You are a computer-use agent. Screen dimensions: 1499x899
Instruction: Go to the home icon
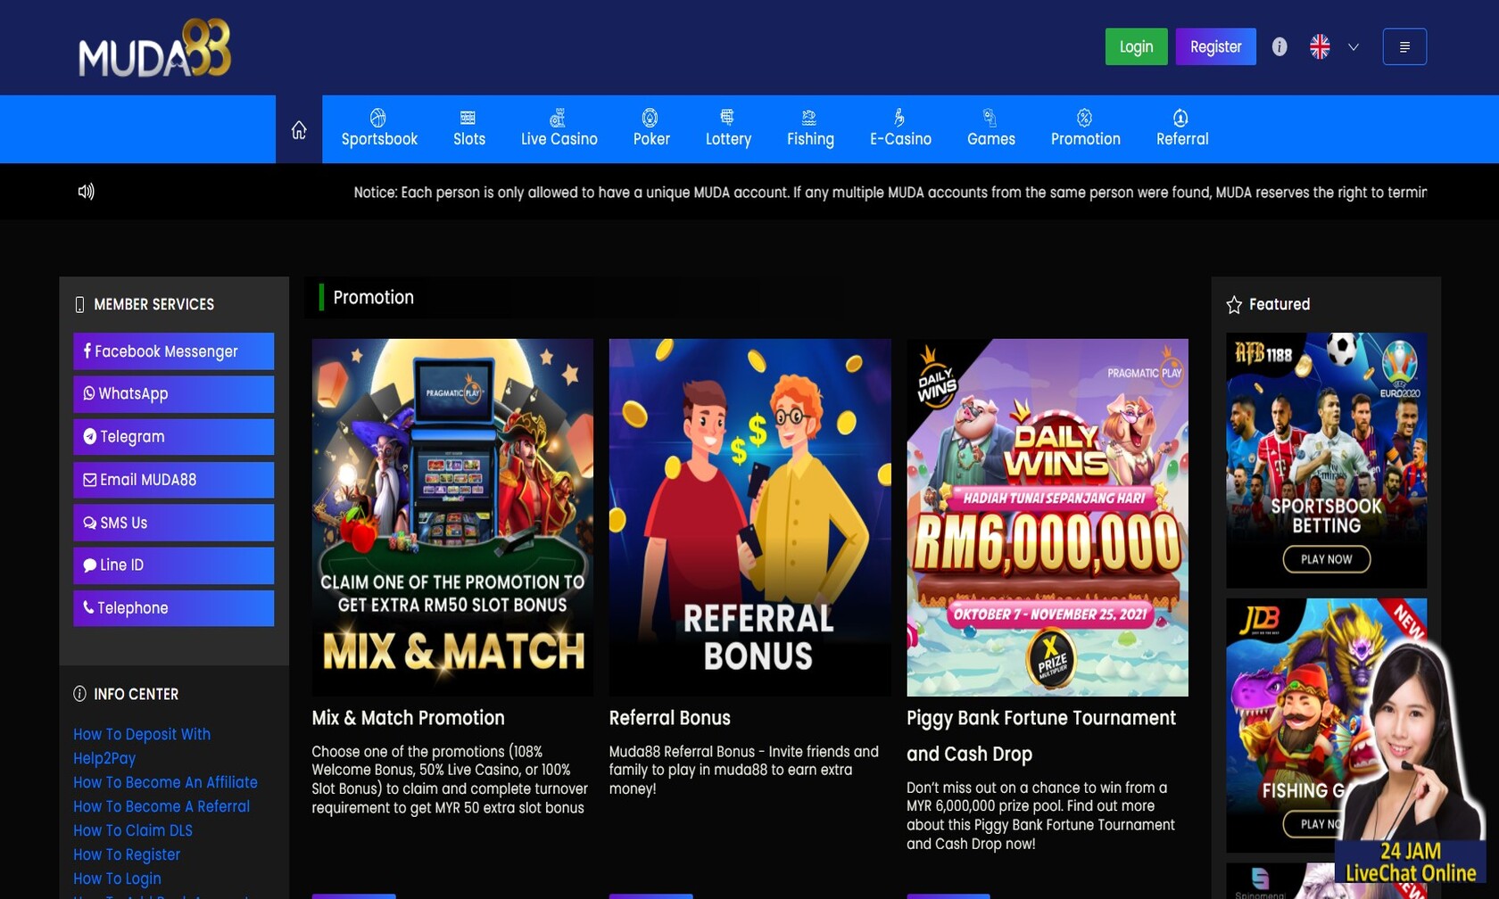pos(299,130)
